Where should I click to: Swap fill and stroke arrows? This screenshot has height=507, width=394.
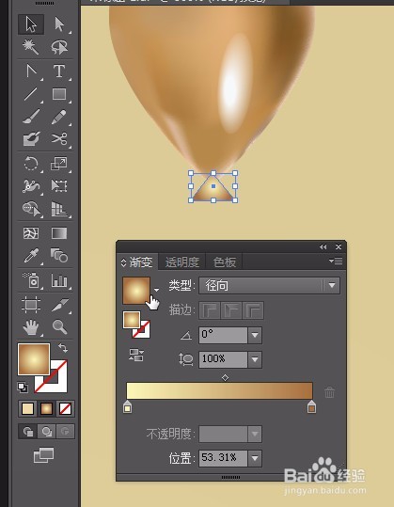pyautogui.click(x=63, y=348)
